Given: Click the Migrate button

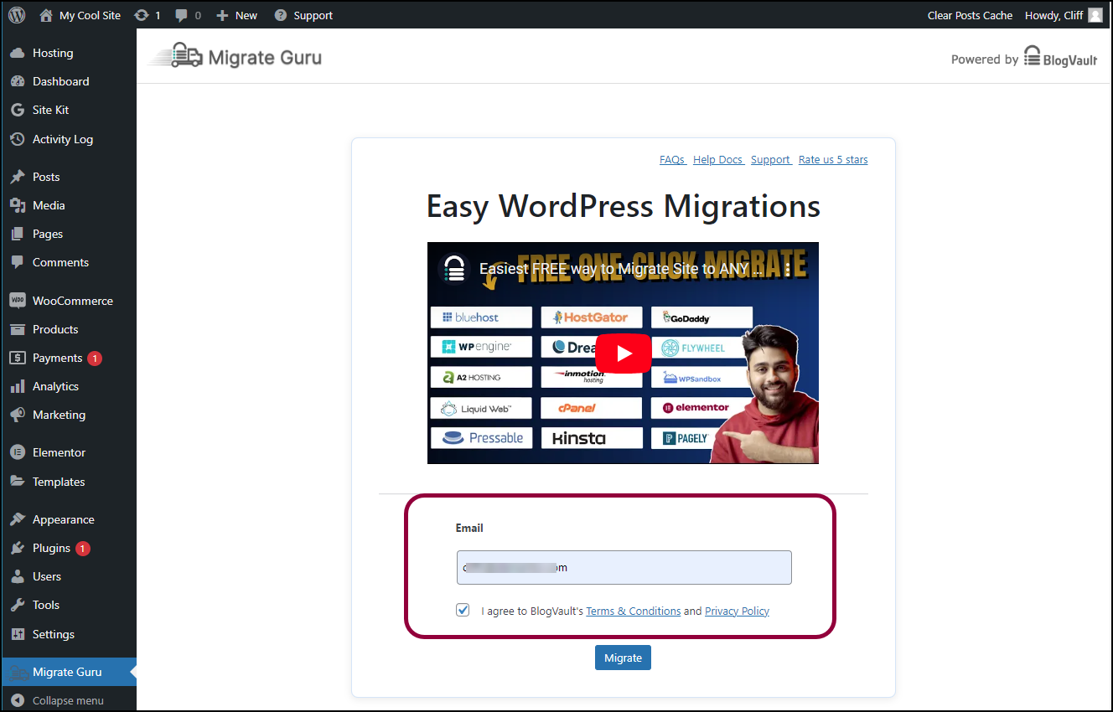Looking at the screenshot, I should pos(623,658).
